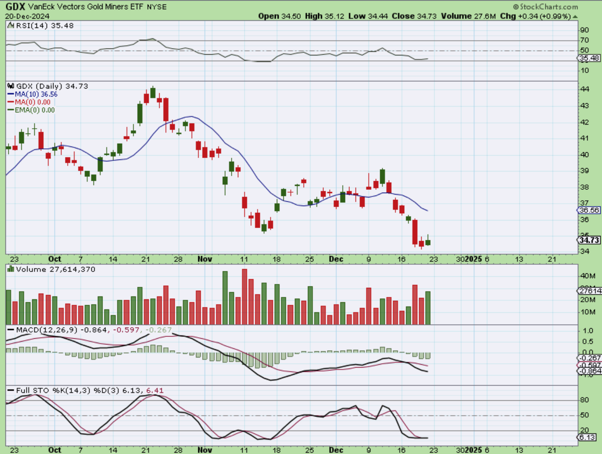Click the MACD(12,26,9) legend label
This screenshot has height=454, width=602.
tap(47, 330)
